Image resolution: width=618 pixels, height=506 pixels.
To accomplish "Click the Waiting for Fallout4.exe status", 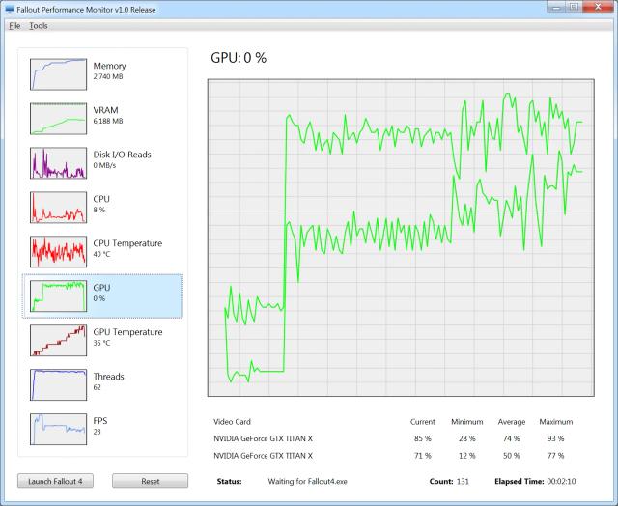I will coord(307,481).
